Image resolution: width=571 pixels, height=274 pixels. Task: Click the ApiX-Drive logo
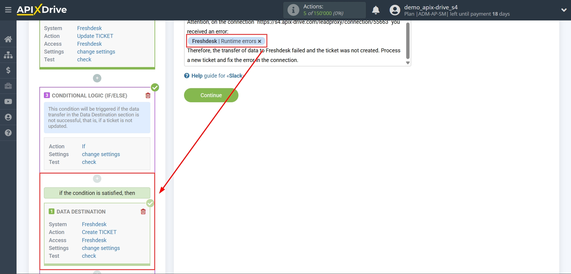pyautogui.click(x=42, y=10)
